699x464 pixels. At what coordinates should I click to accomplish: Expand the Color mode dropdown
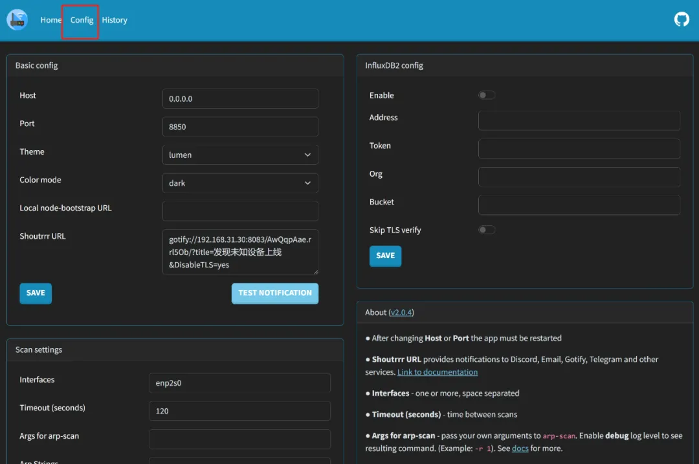[x=240, y=183]
